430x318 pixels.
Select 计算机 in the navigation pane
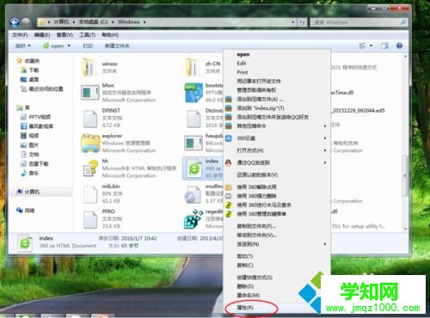[32, 192]
